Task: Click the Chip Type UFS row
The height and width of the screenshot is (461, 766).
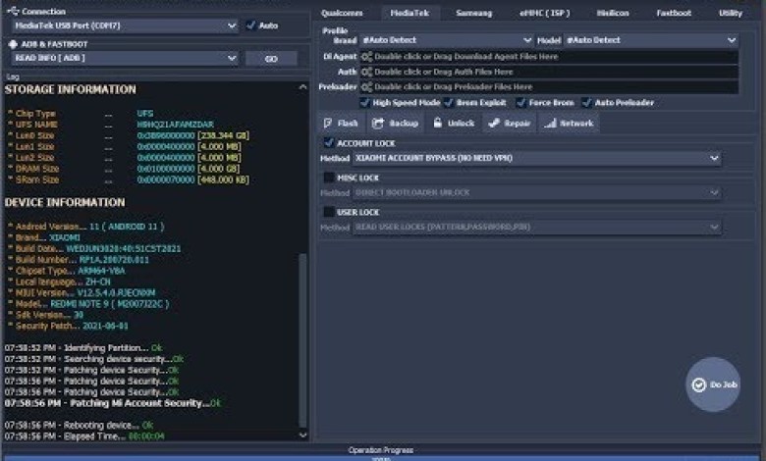Action: 81,113
